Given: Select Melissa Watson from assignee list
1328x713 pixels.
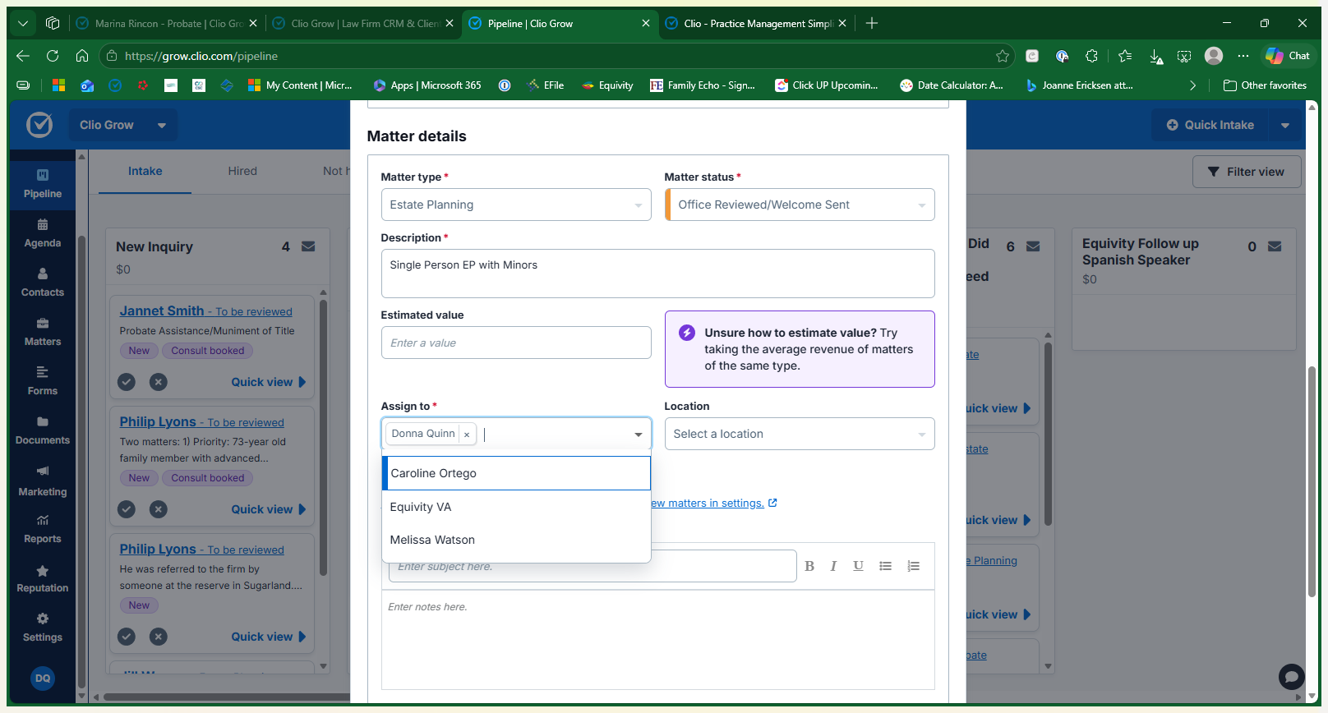Looking at the screenshot, I should [517, 540].
